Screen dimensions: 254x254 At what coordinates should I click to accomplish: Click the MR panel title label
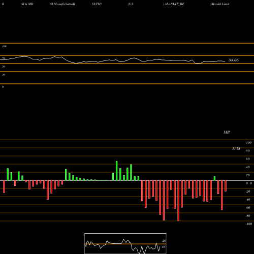point(227,132)
